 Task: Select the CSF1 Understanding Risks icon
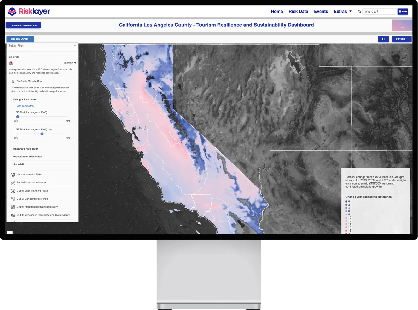(13, 191)
